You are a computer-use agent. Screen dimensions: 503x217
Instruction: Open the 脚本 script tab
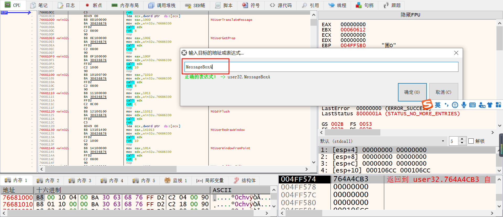pyautogui.click(x=224, y=5)
